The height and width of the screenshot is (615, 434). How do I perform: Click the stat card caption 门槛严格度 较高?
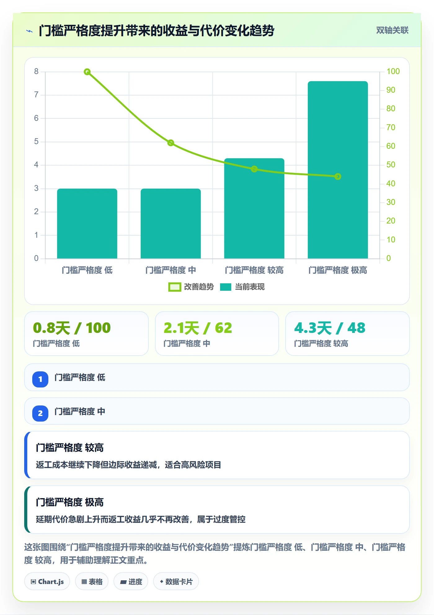pyautogui.click(x=321, y=344)
